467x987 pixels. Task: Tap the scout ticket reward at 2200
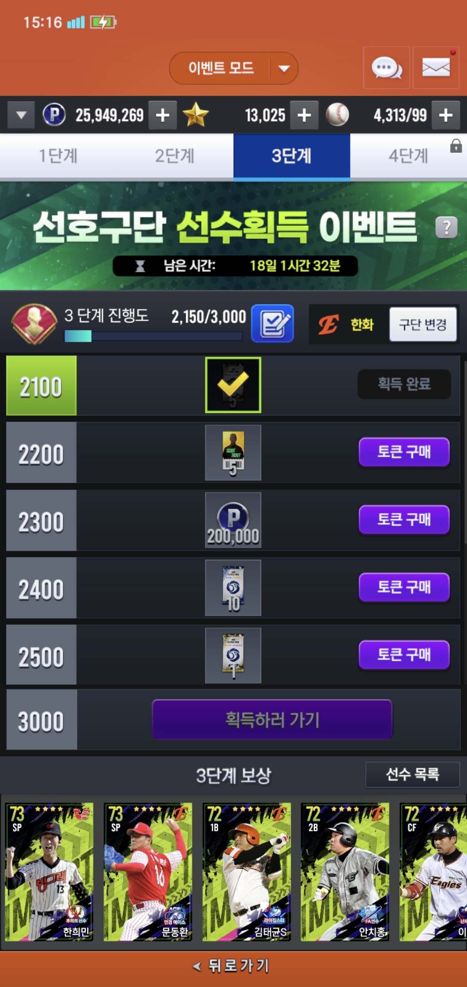tap(233, 452)
